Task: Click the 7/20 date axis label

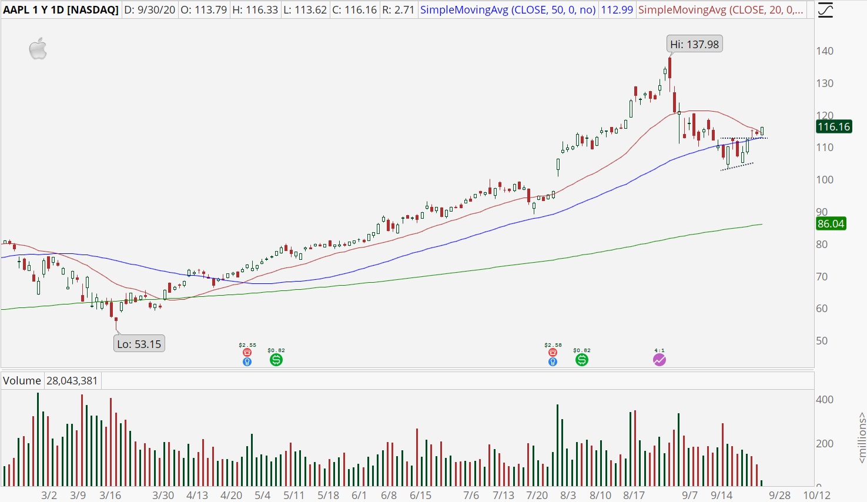Action: point(537,495)
